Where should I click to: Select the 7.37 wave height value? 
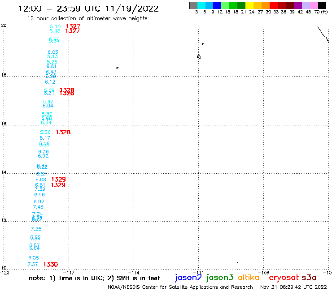pos(33,265)
